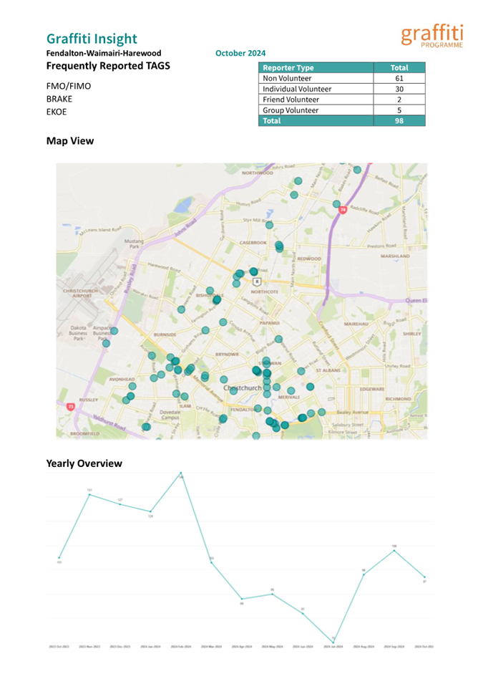
Task: Click the "Frequently Reported TAGS" heading
Action: click(108, 66)
